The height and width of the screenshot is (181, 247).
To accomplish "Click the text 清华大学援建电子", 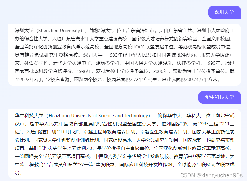I will 72,63.
